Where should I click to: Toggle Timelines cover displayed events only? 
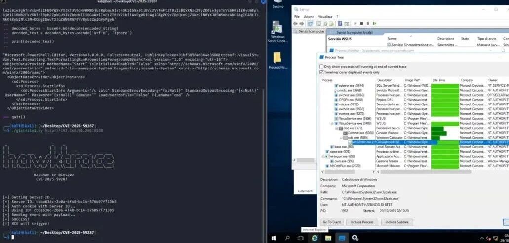click(322, 72)
